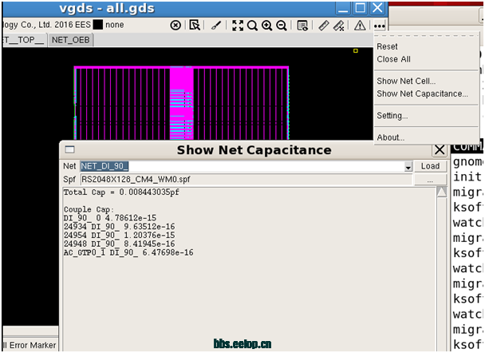Maximize the vgds all.gds window
Screen dimensions: 485x353
(x=360, y=8)
